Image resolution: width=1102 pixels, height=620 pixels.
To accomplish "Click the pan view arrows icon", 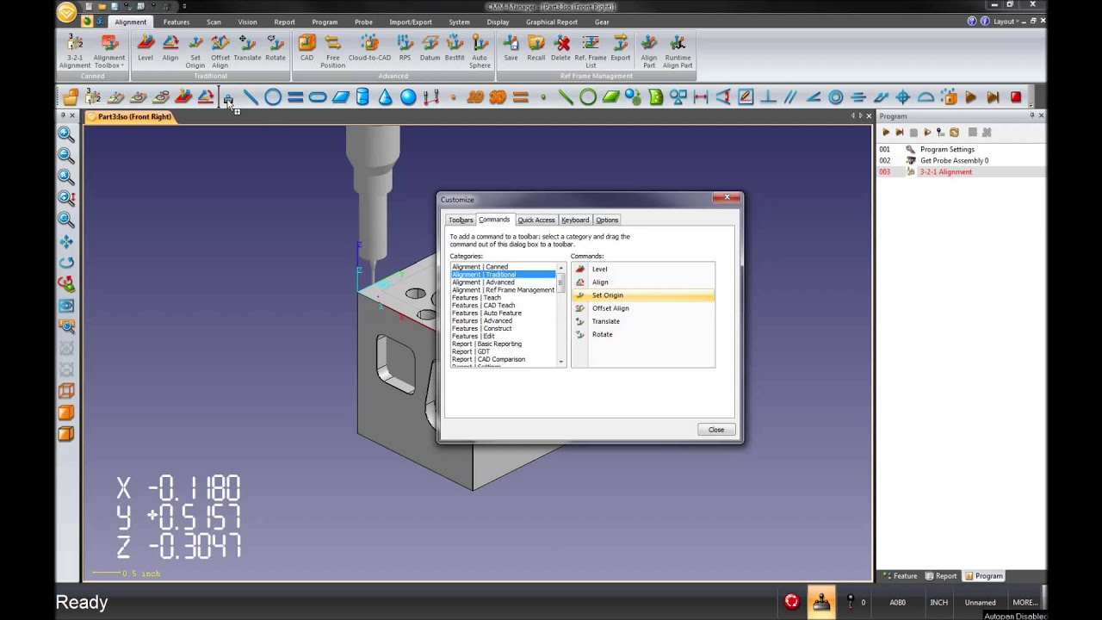I will coord(65,241).
